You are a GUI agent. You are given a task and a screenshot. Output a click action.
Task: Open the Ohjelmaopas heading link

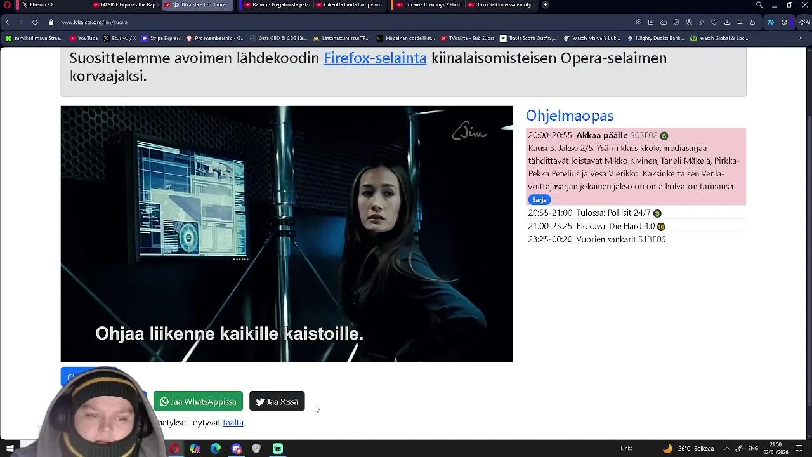click(x=570, y=116)
